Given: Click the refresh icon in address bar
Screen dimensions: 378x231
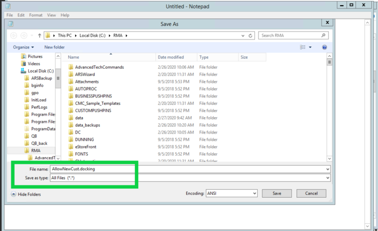Looking at the screenshot, I should click(x=250, y=35).
